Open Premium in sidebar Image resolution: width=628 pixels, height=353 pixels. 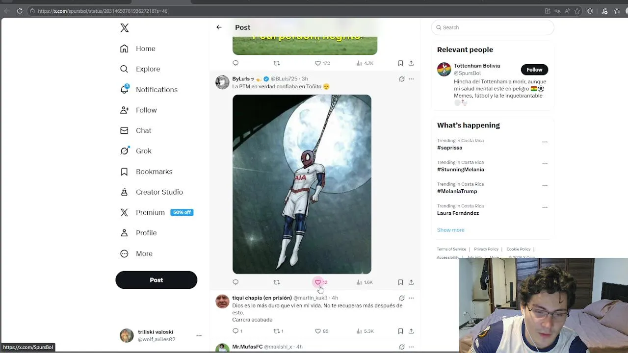(157, 212)
